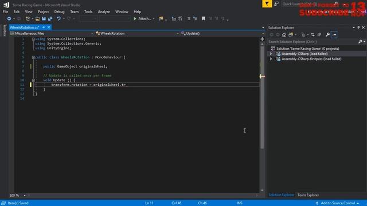Click the Pending Changes Filter icon
367x206 pixels.
pyautogui.click(x=303, y=35)
